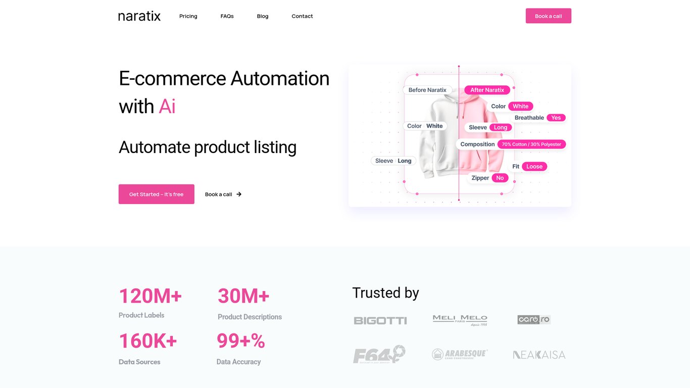This screenshot has width=690, height=388.
Task: Click the Color White label on white hoodie
Action: pos(425,126)
